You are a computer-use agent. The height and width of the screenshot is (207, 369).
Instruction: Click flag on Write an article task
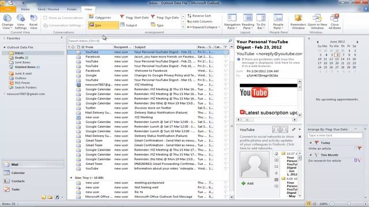(x=359, y=148)
